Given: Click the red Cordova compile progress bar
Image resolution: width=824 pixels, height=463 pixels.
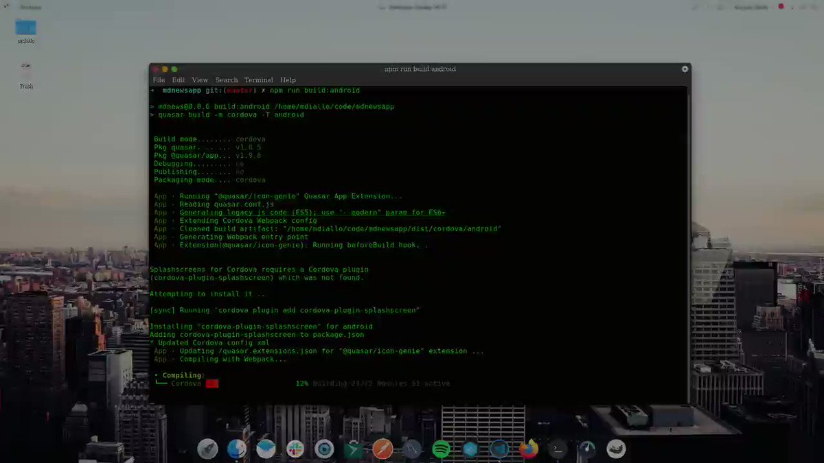Looking at the screenshot, I should point(212,384).
